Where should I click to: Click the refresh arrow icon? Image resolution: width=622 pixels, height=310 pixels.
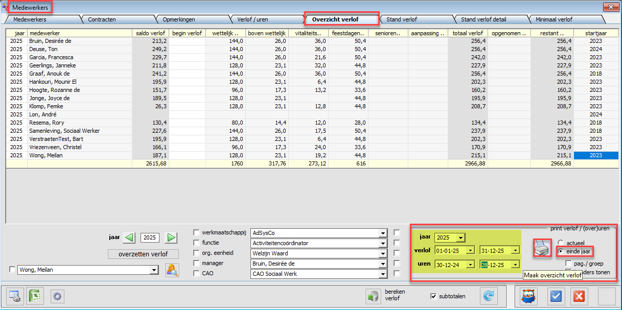488,296
